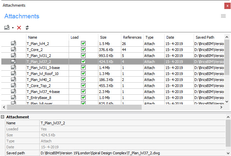The image size is (231, 156).
Task: Toggle Load checkbox for T_Plan_lvl4_2
Action: point(83,43)
